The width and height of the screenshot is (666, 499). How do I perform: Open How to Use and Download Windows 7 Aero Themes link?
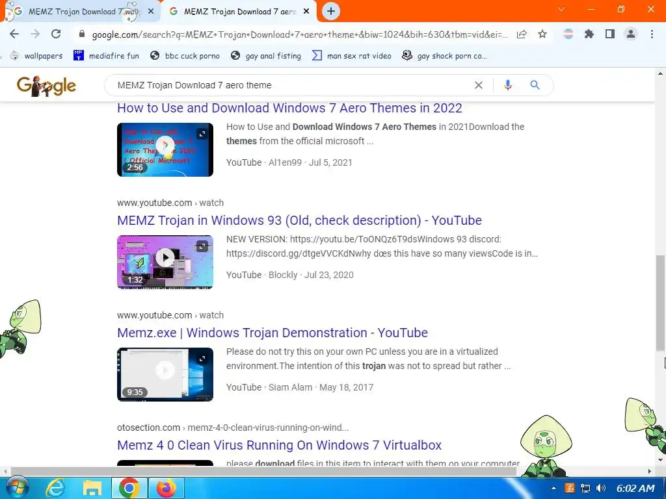tap(289, 108)
